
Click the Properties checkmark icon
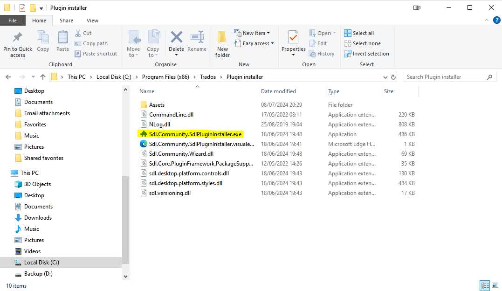293,37
